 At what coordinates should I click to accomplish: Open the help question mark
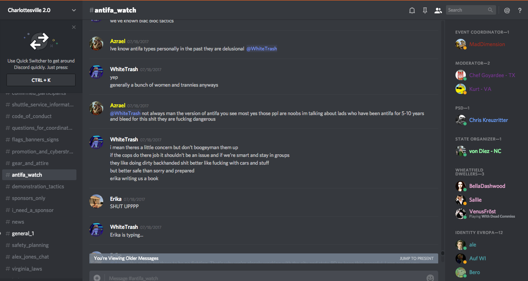point(520,10)
